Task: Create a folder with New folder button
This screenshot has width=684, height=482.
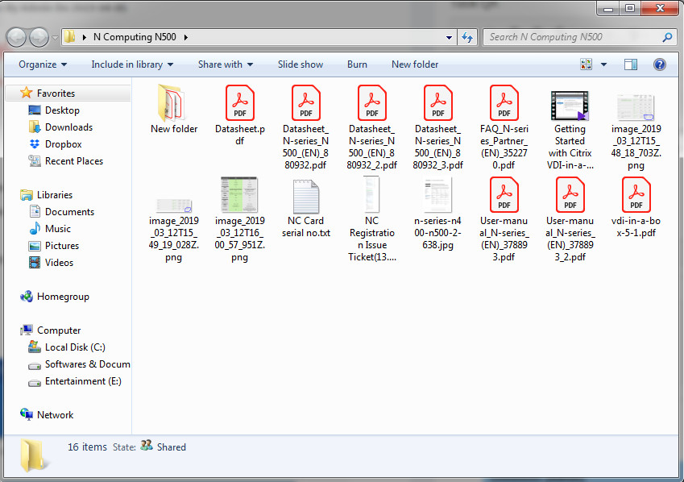Action: point(415,64)
